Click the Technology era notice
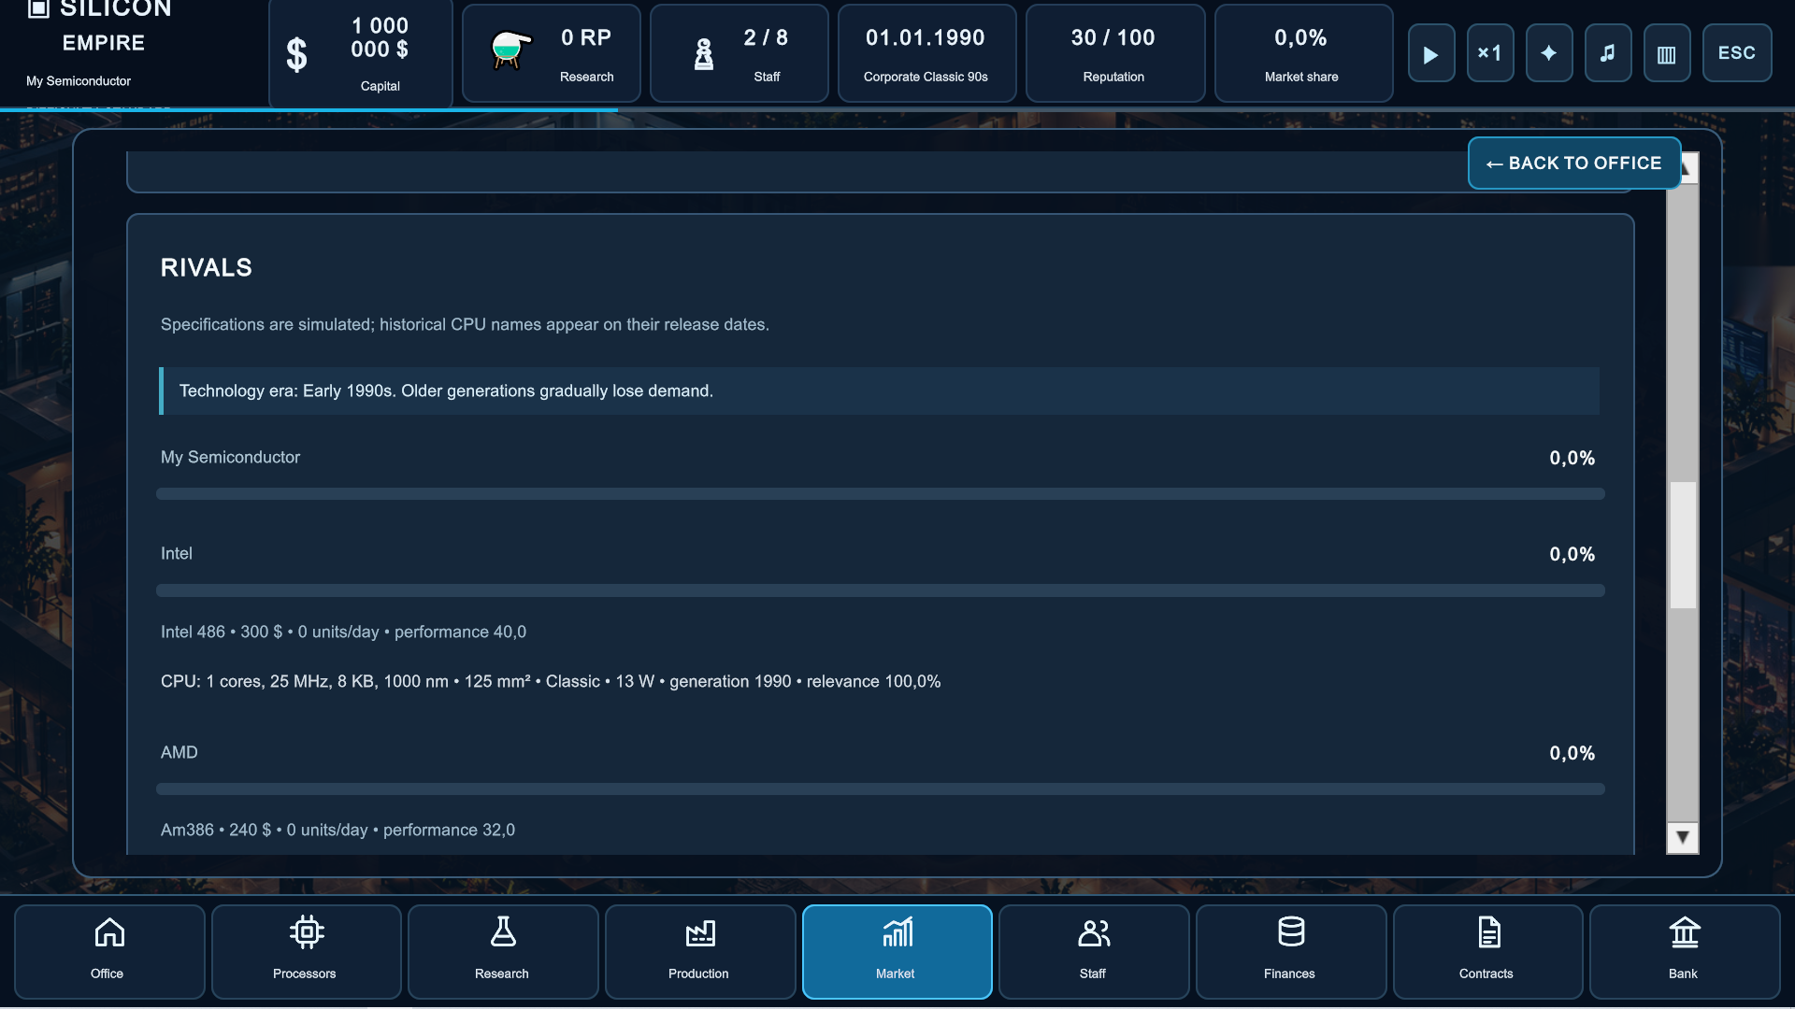This screenshot has height=1009, width=1795. pyautogui.click(x=879, y=391)
